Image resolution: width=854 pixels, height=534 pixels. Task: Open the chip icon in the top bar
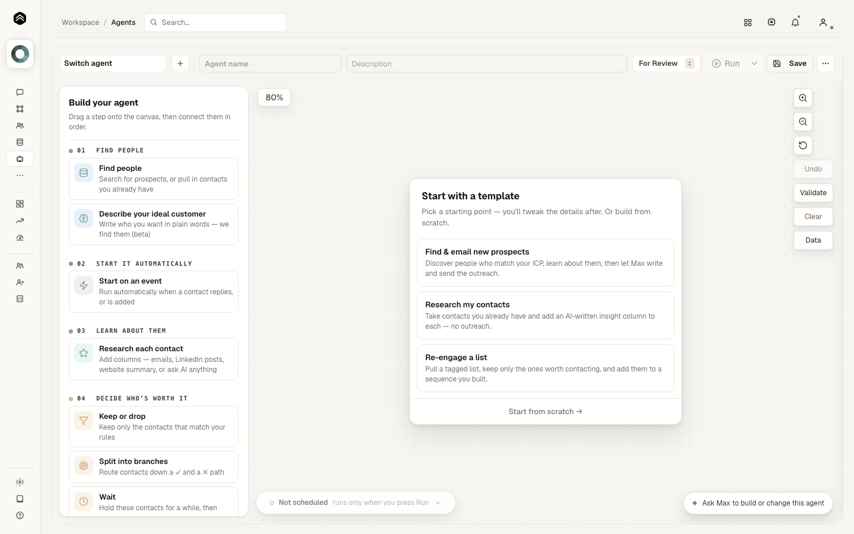(x=772, y=23)
